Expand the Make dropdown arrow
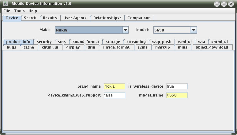 (x=126, y=30)
